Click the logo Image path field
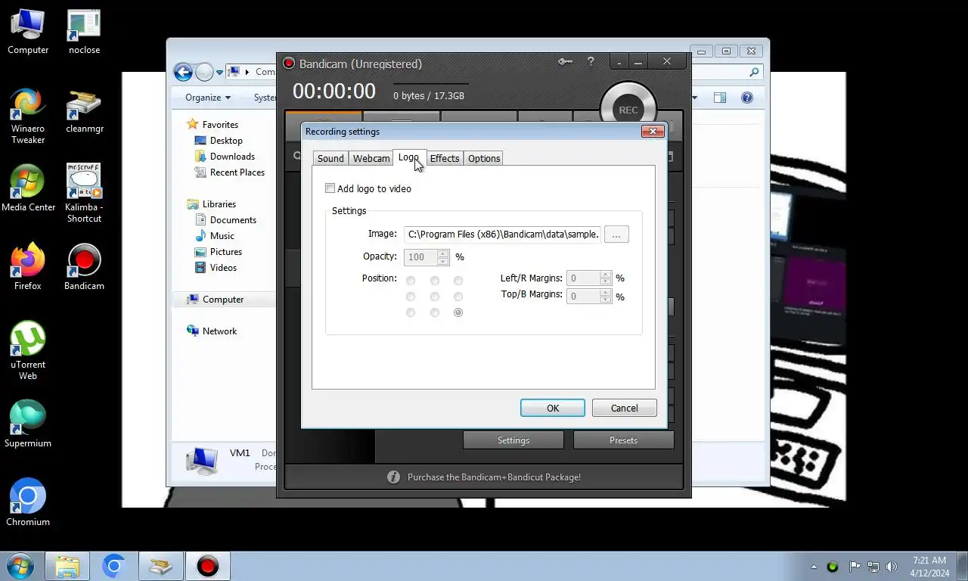This screenshot has height=581, width=968. click(503, 235)
